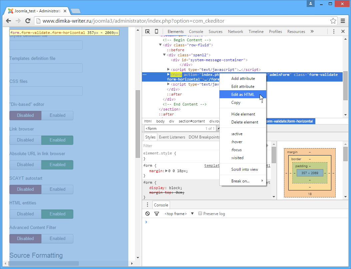Enable the Advanced Content Filter
The image size is (351, 269).
pyautogui.click(x=57, y=239)
